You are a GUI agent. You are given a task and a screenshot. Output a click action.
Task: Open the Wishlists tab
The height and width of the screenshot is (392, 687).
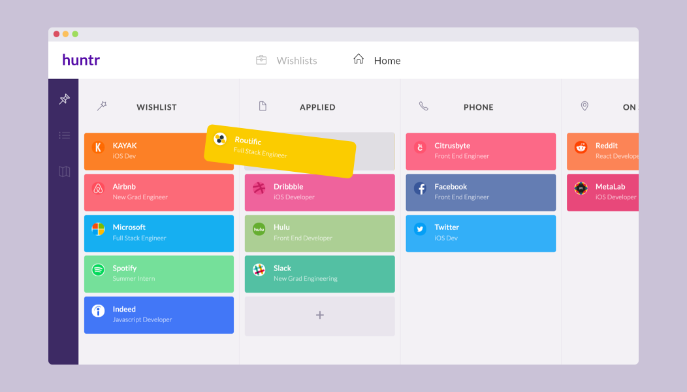296,61
